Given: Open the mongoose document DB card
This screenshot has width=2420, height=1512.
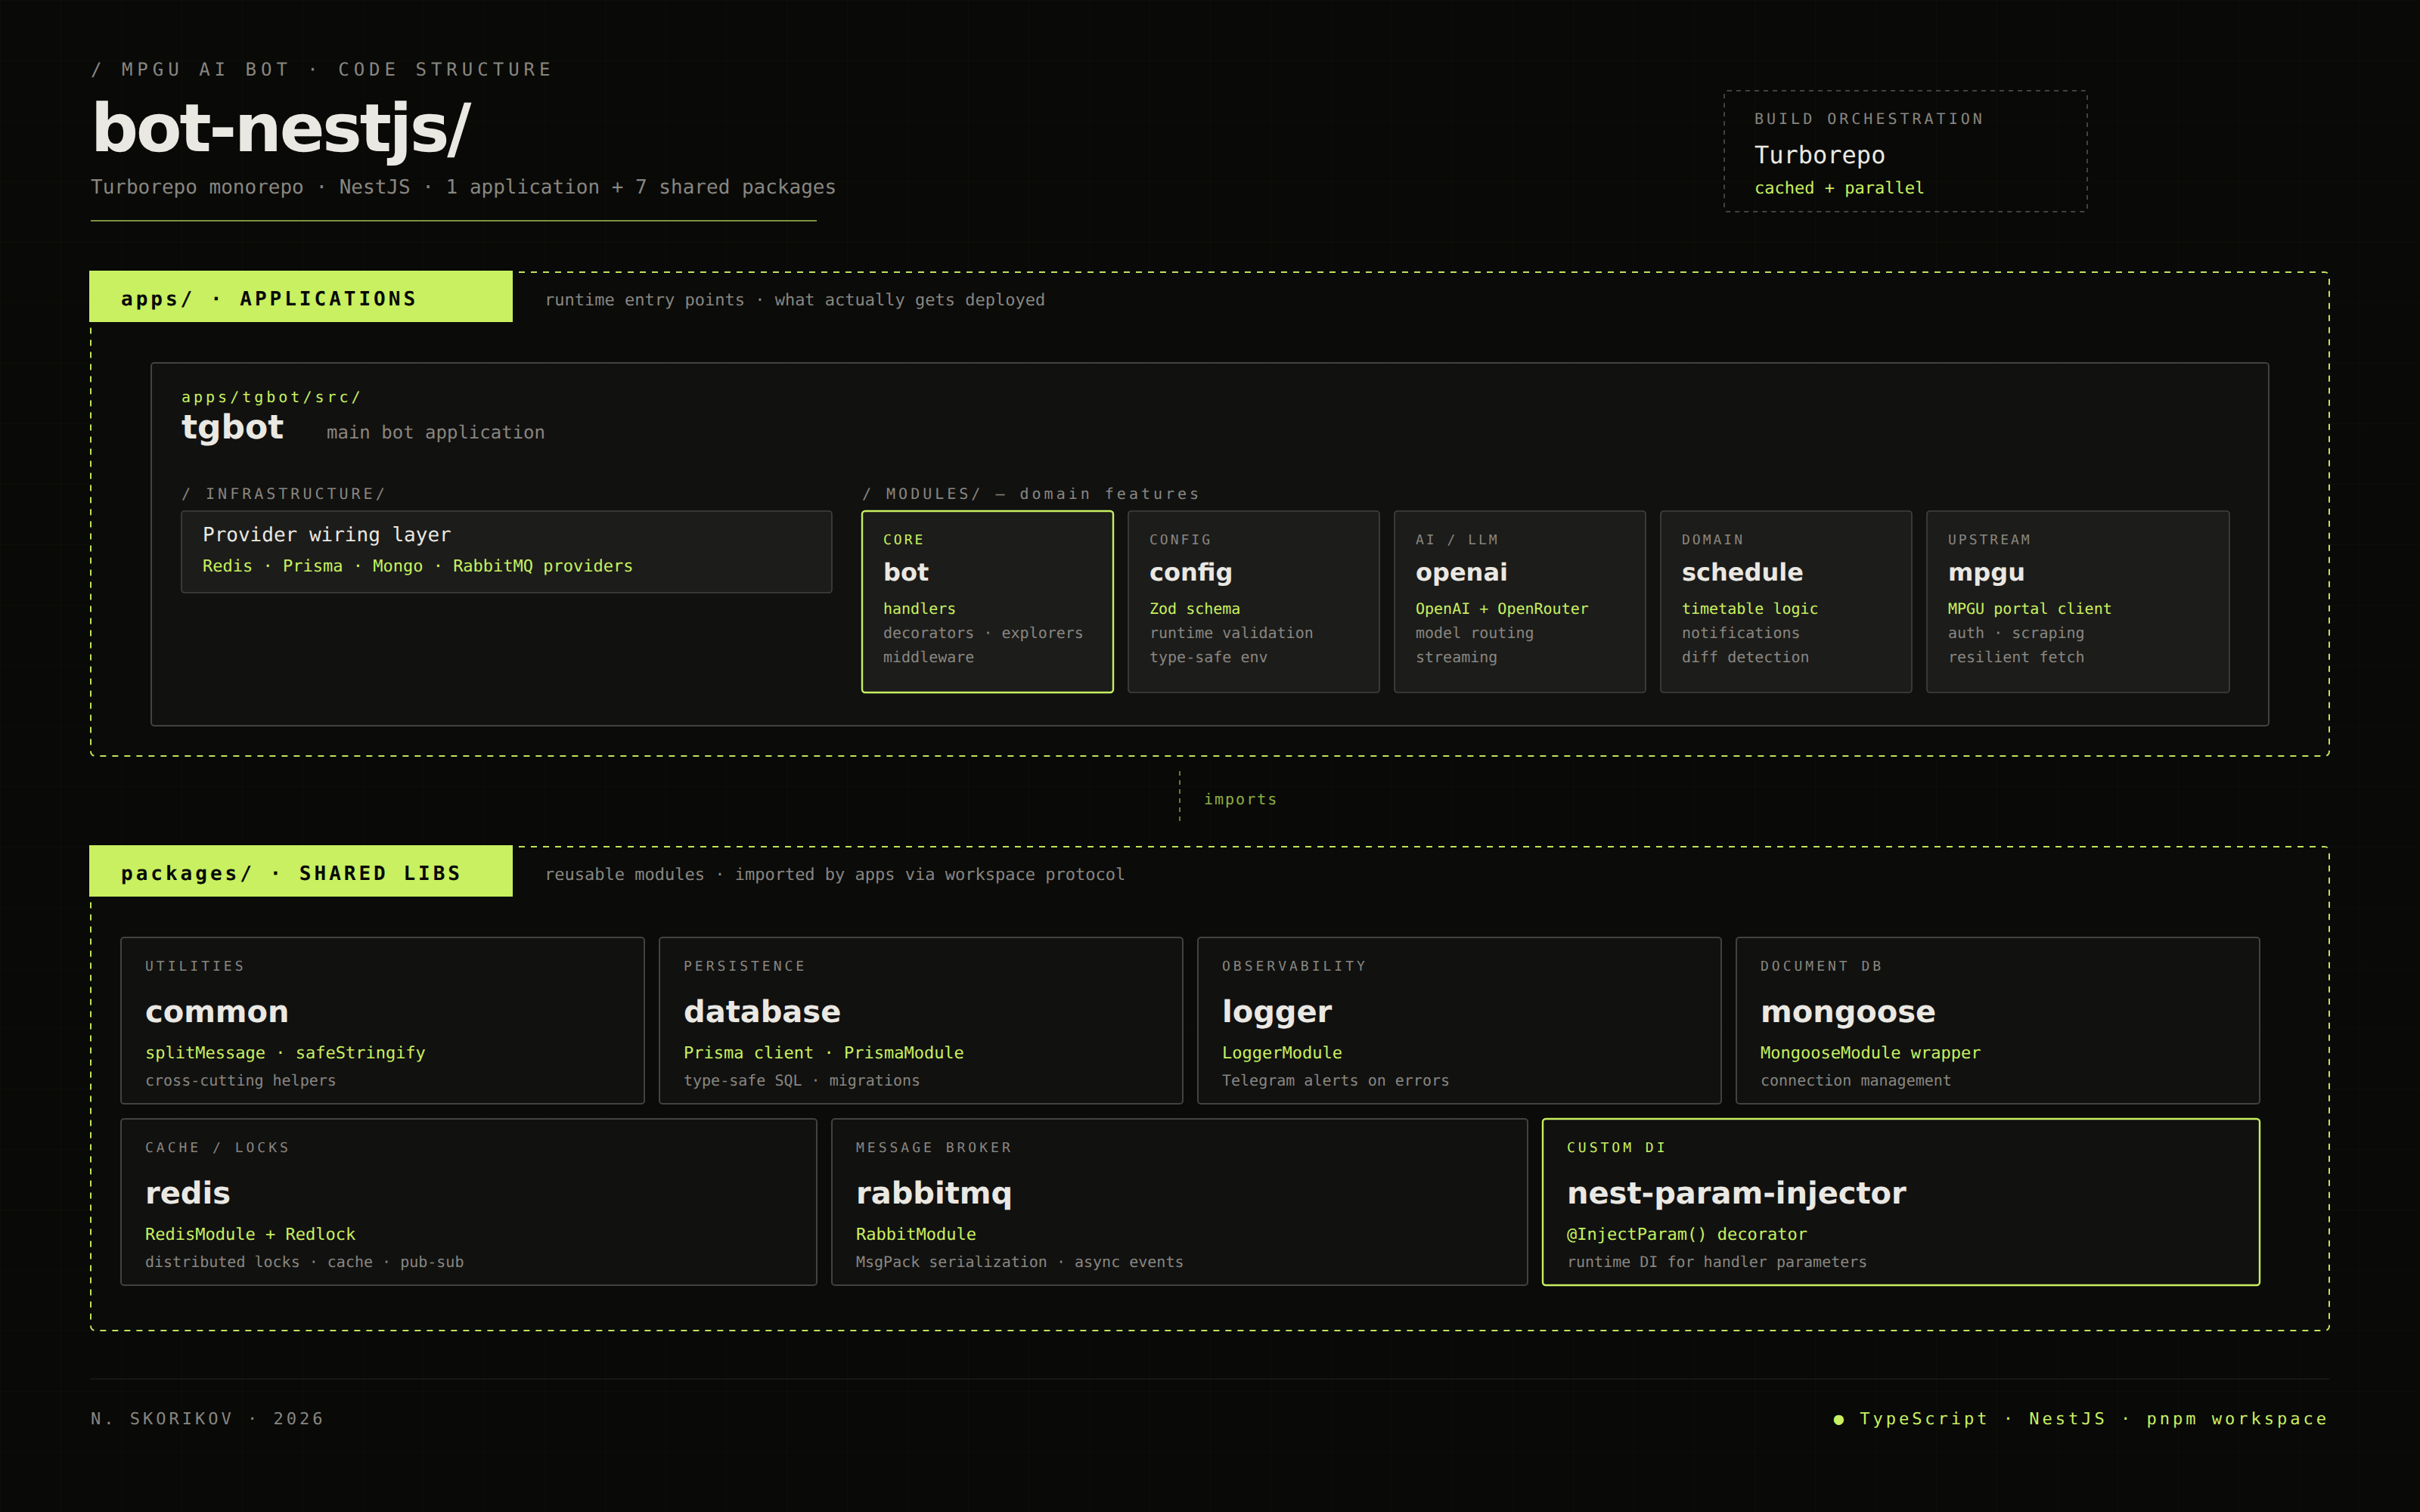Looking at the screenshot, I should tap(1997, 1020).
